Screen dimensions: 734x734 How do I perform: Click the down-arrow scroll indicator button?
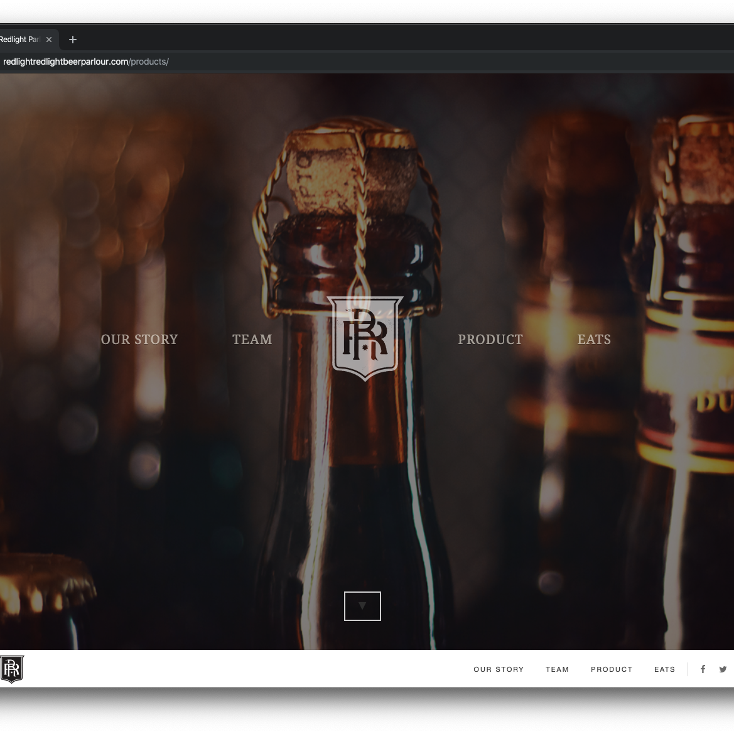tap(362, 606)
